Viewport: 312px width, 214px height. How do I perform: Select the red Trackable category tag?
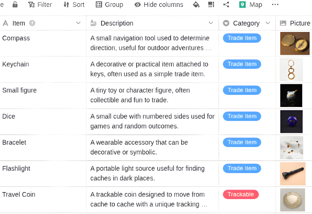(x=240, y=195)
